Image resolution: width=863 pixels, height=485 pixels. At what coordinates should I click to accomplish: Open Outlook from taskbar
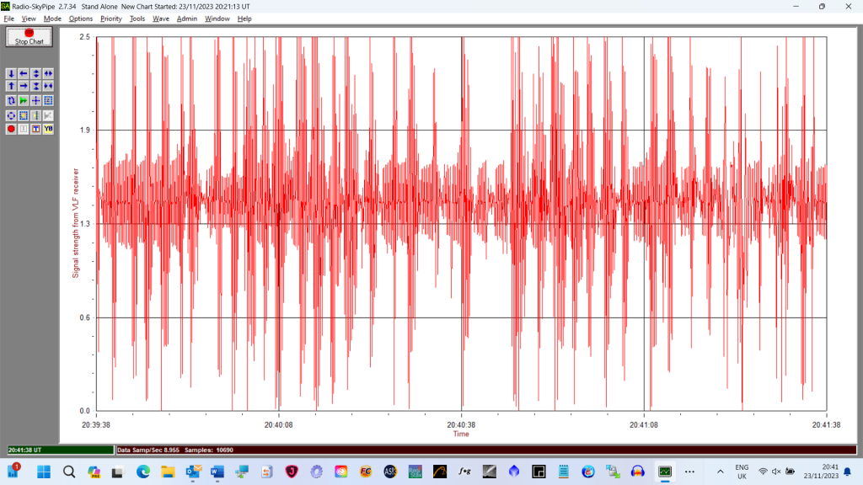pyautogui.click(x=193, y=472)
